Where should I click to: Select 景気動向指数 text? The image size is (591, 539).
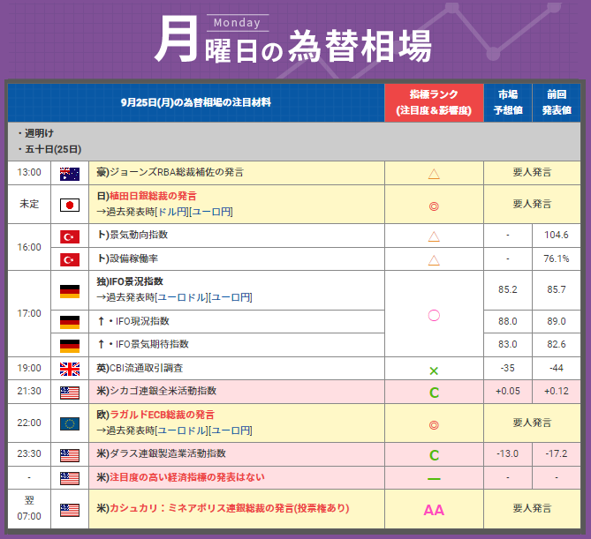[139, 235]
